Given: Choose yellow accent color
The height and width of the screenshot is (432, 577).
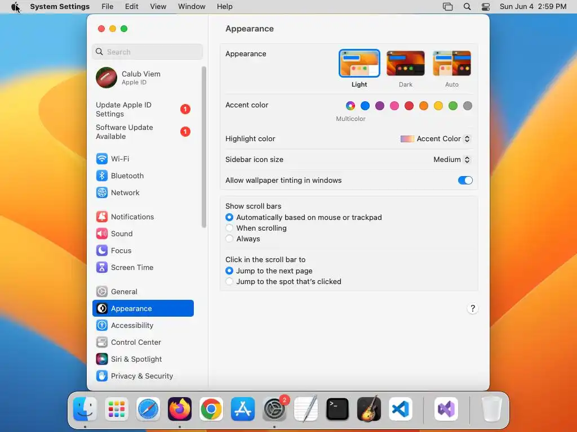Looking at the screenshot, I should click(x=438, y=106).
